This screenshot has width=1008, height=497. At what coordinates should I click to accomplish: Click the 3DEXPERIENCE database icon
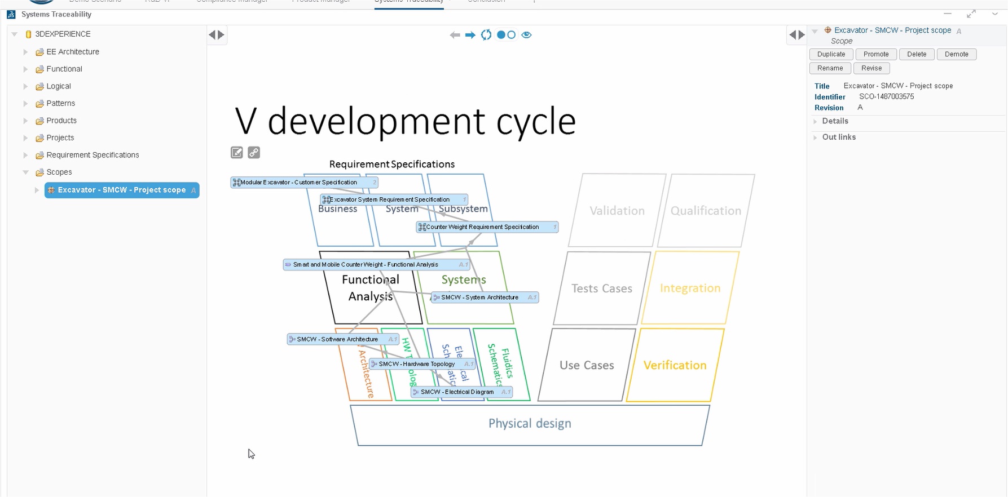pos(28,34)
